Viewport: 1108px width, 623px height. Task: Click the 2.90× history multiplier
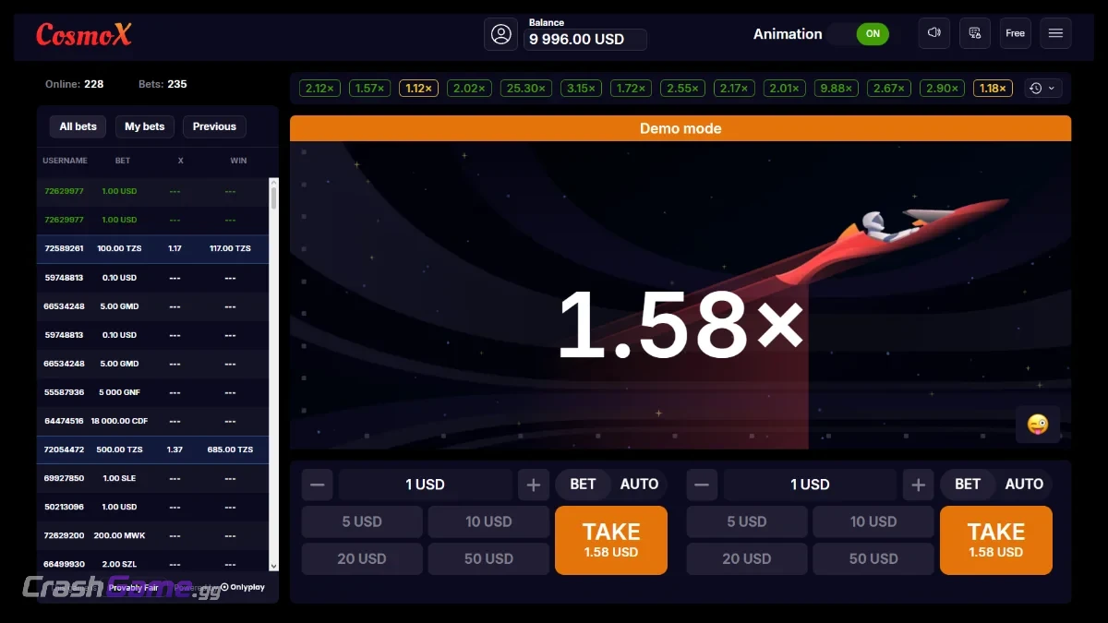coord(942,89)
